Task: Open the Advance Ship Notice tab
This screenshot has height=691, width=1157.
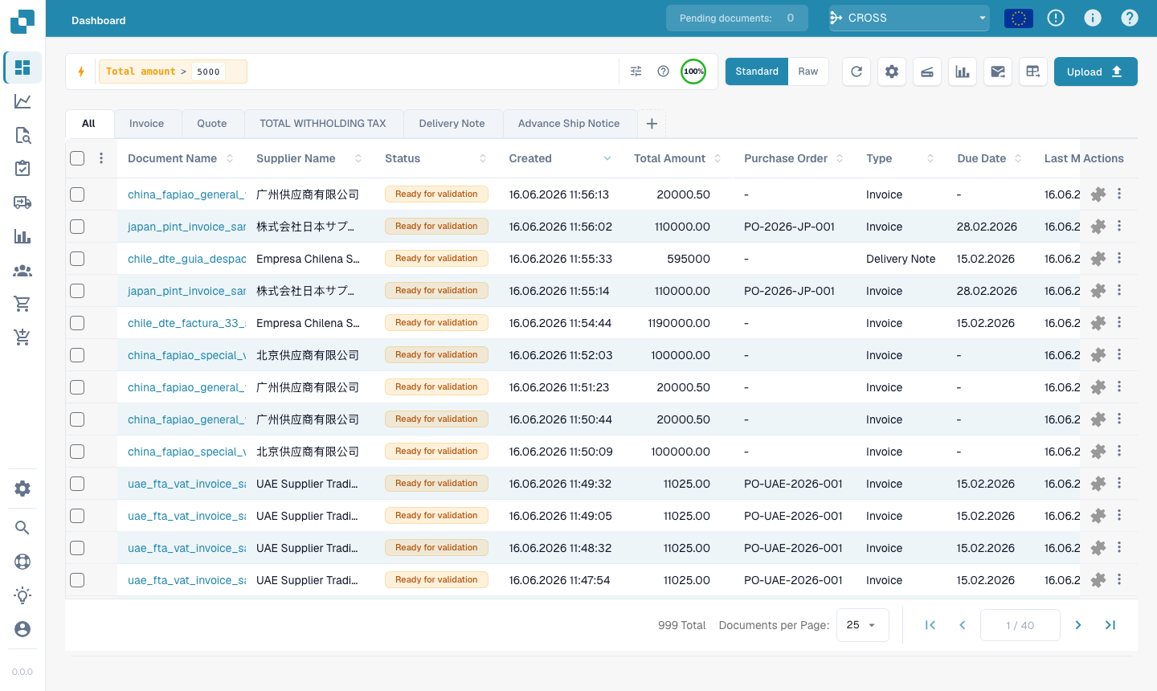Action: pyautogui.click(x=569, y=124)
